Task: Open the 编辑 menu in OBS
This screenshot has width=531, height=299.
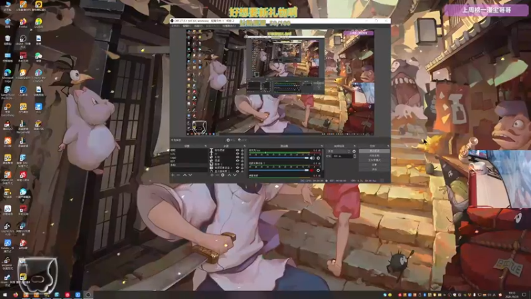Action: coord(187,26)
